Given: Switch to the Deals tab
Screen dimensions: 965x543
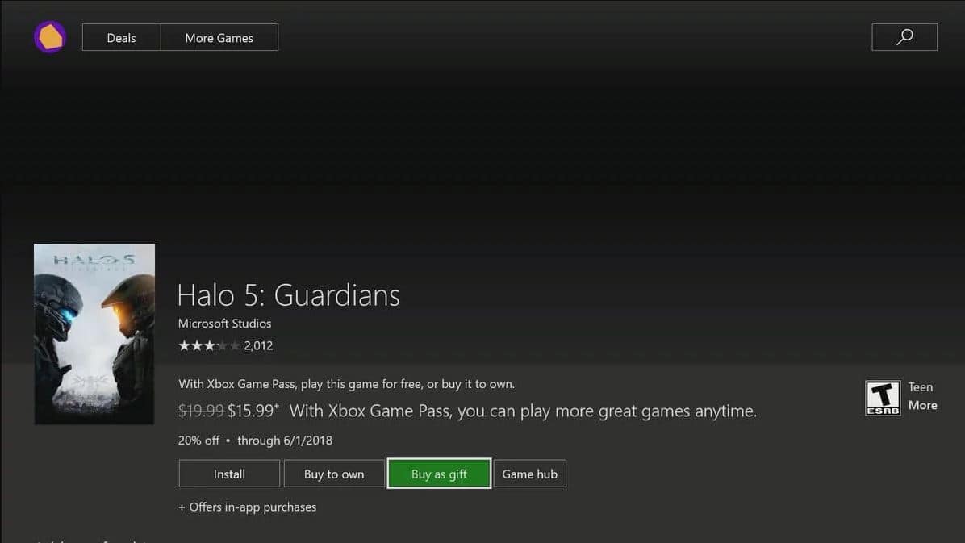Looking at the screenshot, I should point(121,38).
